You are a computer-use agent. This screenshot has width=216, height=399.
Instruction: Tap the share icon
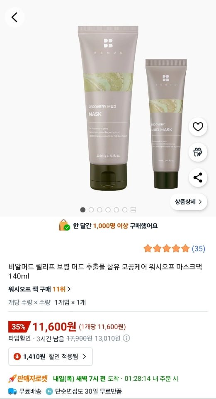click(x=198, y=177)
